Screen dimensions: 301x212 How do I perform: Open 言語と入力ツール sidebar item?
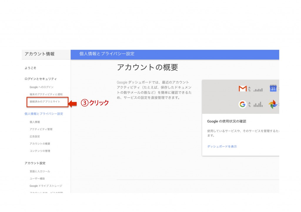[40, 171]
